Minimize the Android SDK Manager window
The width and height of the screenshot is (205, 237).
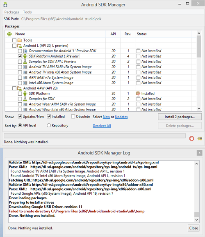(x=180, y=4)
